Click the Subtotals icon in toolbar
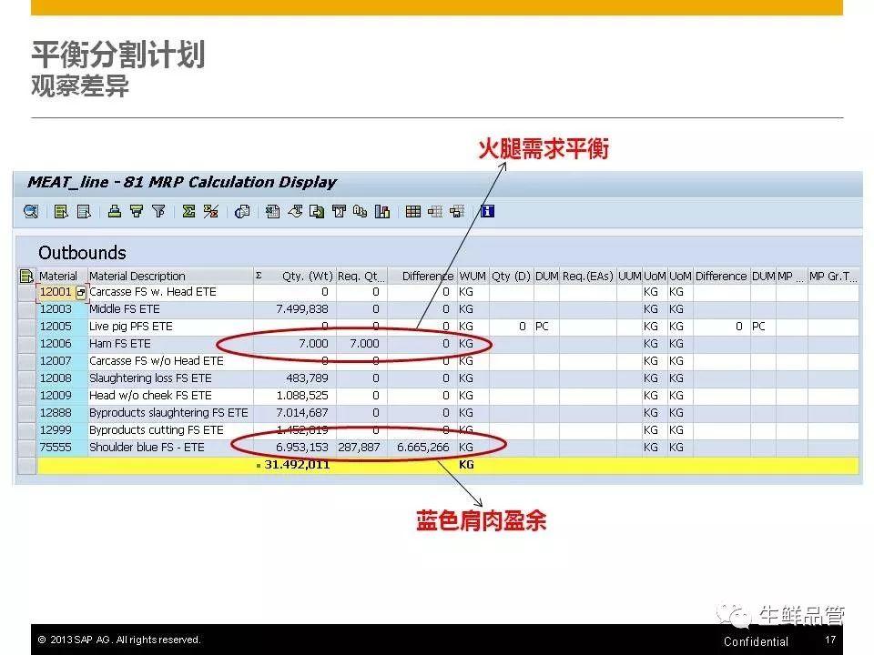The height and width of the screenshot is (655, 874). [x=211, y=212]
